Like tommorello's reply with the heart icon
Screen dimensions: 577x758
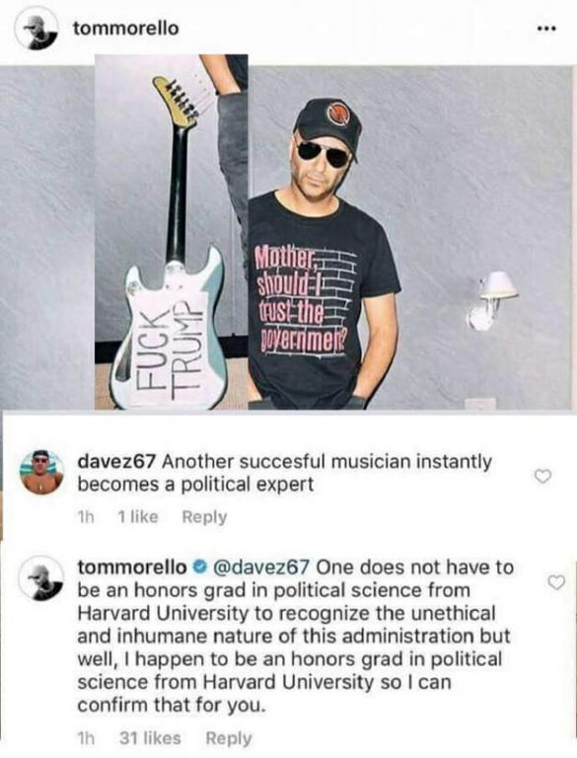coord(556,583)
